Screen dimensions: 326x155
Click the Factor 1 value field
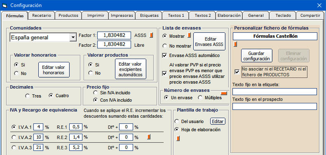[x=114, y=35]
